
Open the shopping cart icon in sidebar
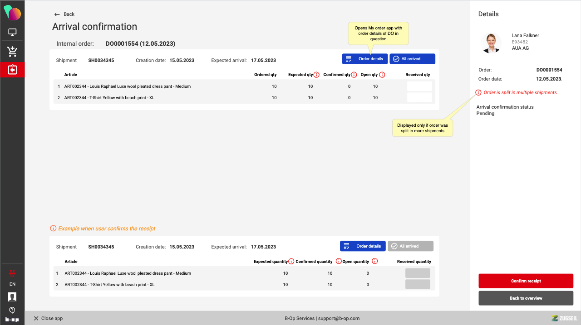pos(12,52)
